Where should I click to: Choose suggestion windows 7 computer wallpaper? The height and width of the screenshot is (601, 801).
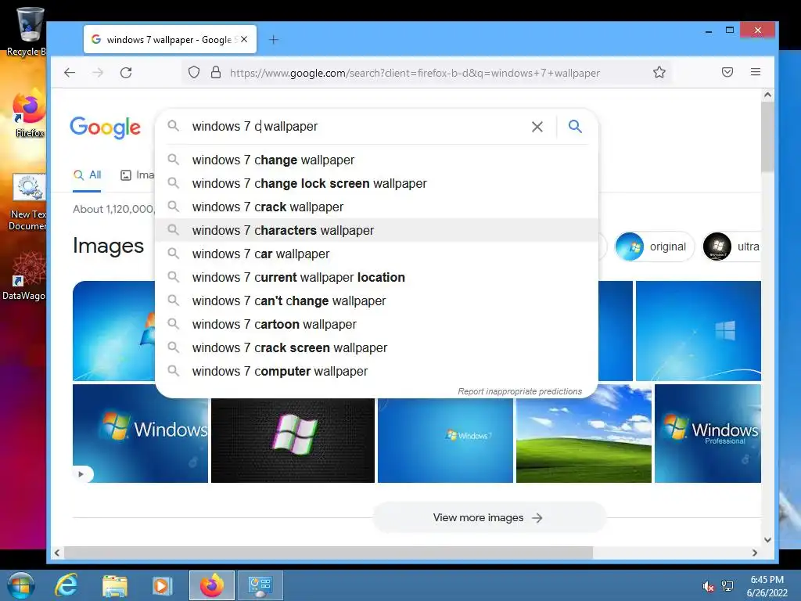coord(376,372)
